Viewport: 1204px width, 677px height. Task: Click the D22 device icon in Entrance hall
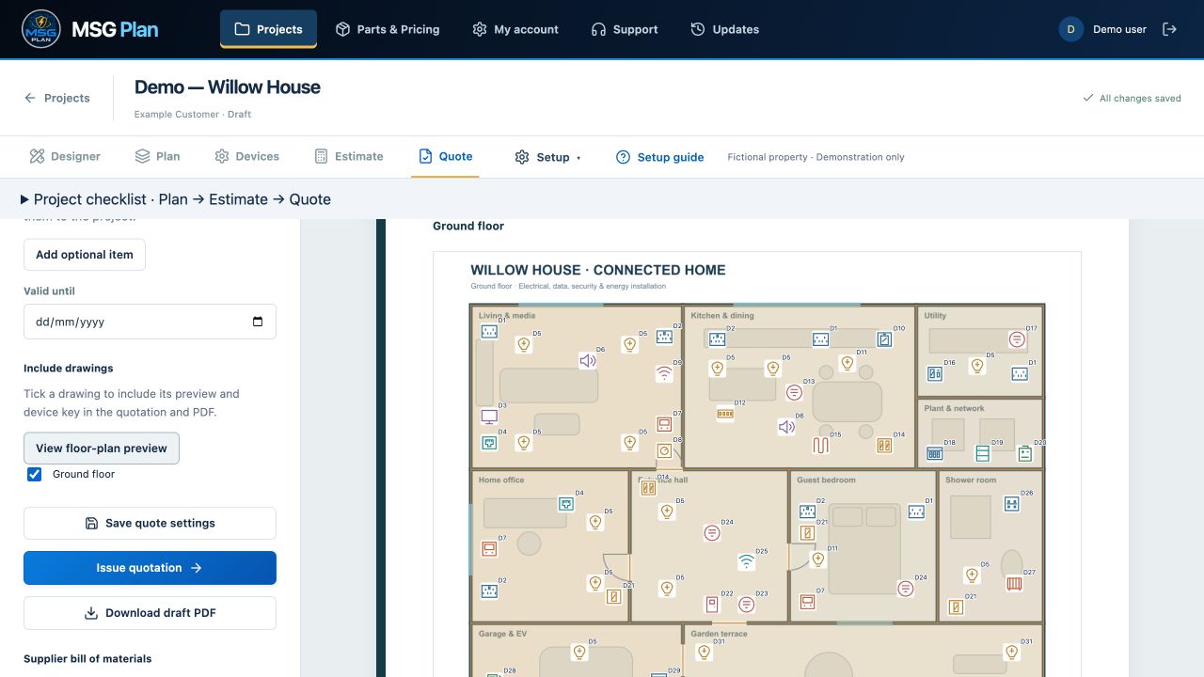pos(712,605)
